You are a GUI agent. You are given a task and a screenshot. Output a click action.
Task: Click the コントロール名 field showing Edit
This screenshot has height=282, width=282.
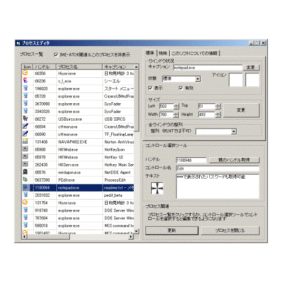[x=218, y=169]
